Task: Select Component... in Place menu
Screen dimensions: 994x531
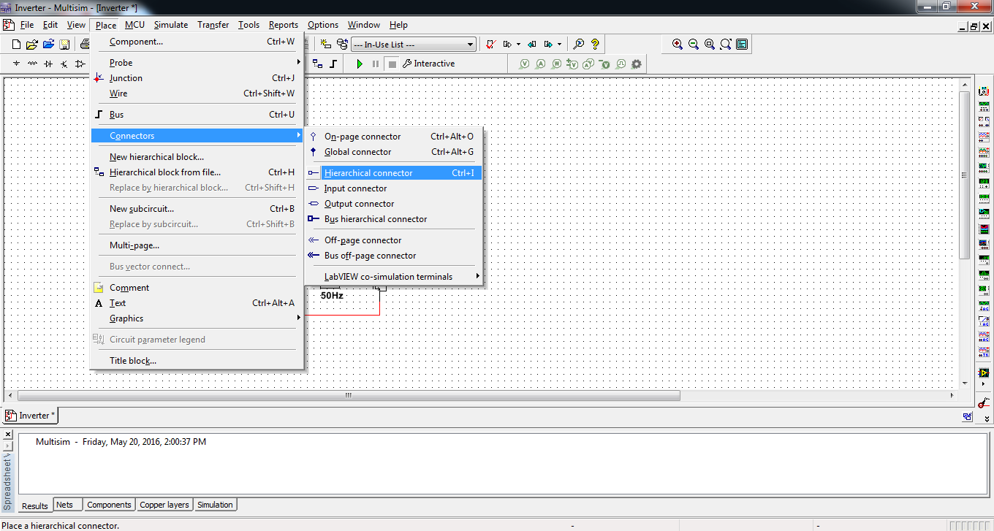Action: click(197, 42)
